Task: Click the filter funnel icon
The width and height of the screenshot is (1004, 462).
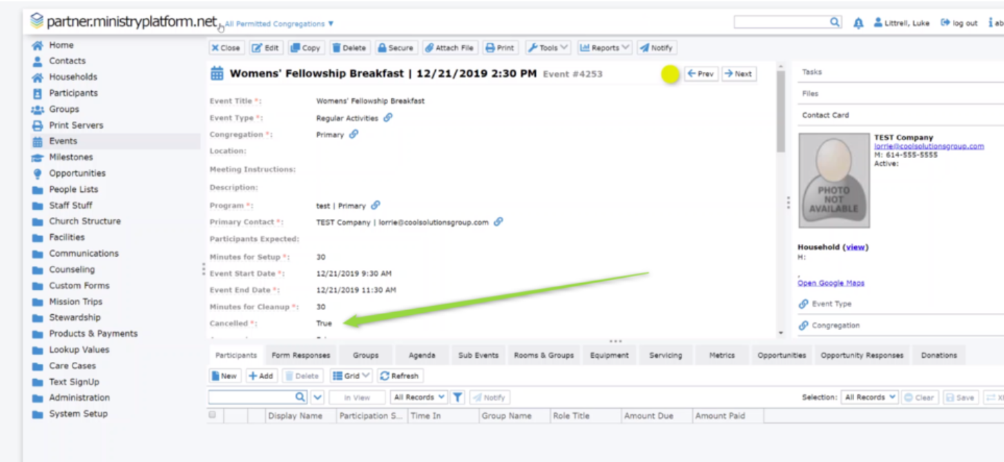Action: [x=457, y=397]
